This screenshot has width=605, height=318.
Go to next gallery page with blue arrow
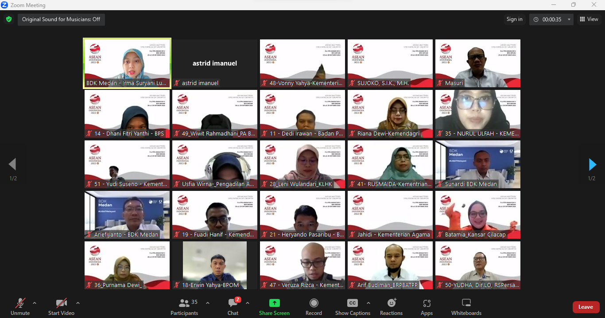click(592, 164)
